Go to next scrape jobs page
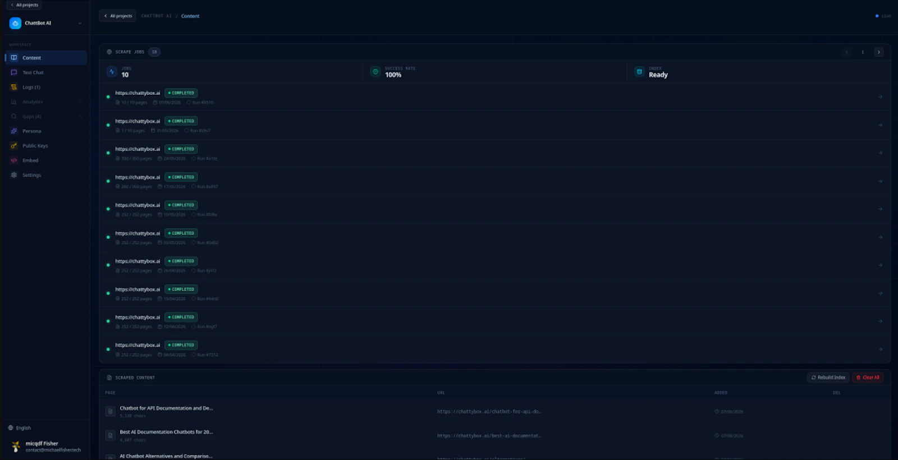The image size is (898, 460). [x=879, y=52]
